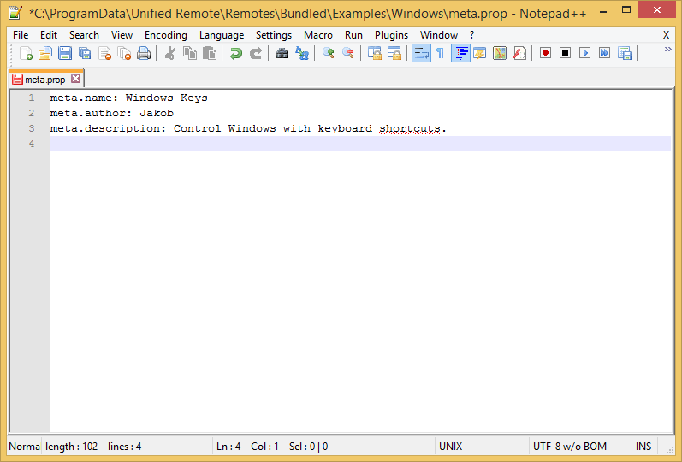
Task: Select the meta.prop document tab
Action: click(x=44, y=80)
